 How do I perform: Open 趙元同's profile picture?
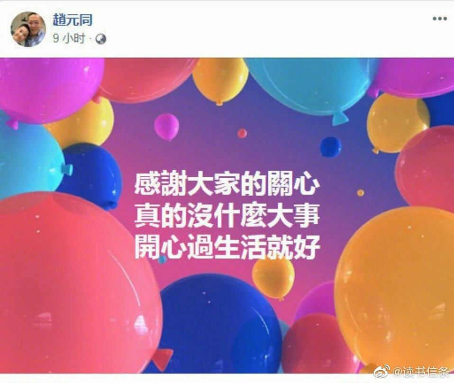[x=28, y=29]
